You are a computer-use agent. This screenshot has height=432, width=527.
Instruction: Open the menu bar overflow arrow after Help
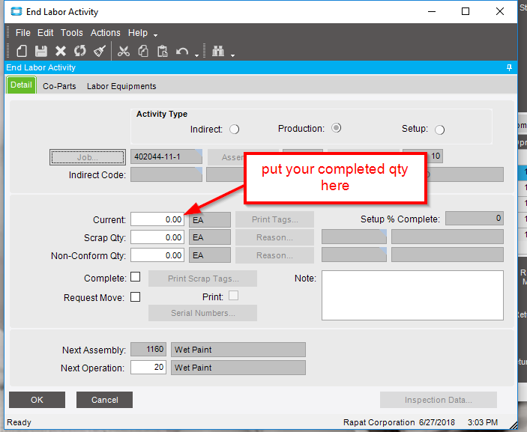point(155,35)
